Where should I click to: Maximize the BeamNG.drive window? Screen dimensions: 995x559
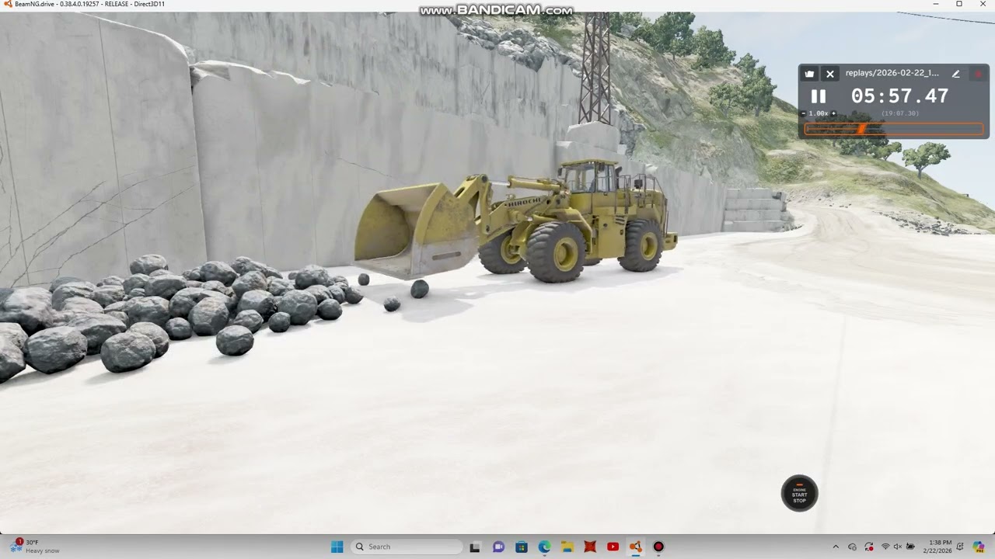click(959, 4)
